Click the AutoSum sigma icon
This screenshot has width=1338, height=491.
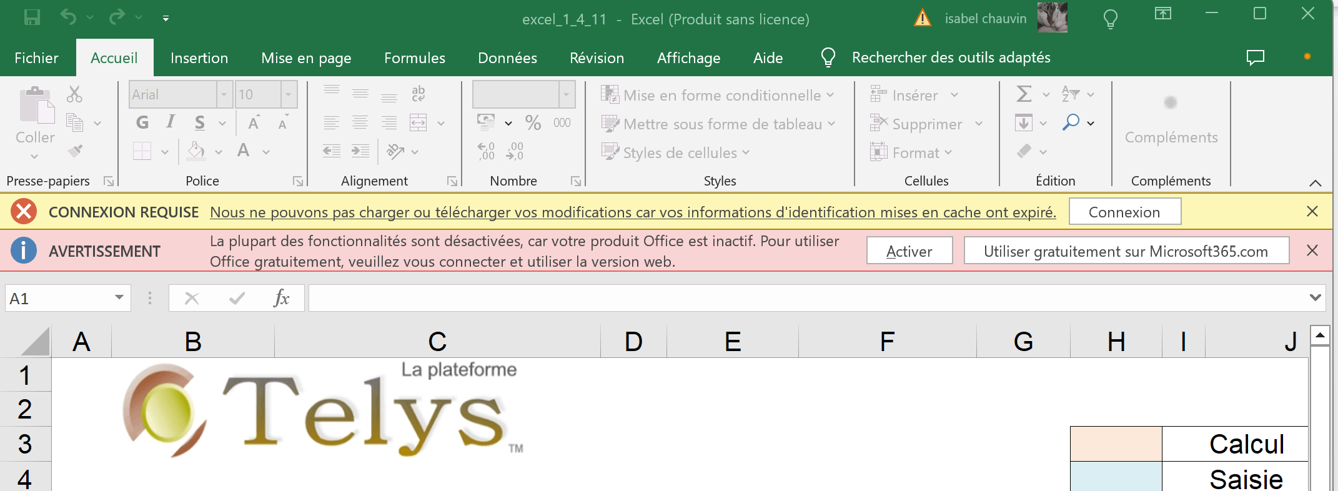tap(1024, 94)
